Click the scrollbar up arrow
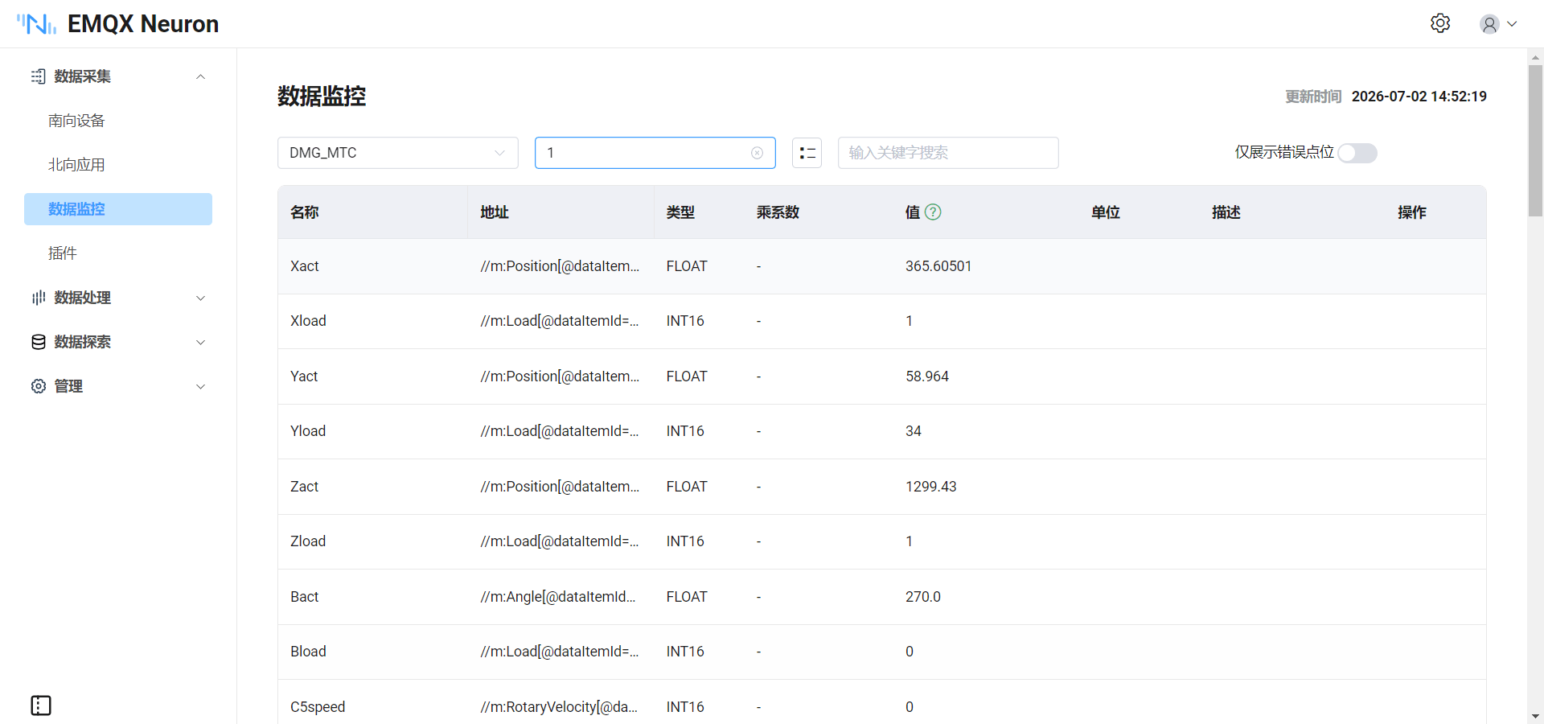The height and width of the screenshot is (724, 1544). [1535, 57]
